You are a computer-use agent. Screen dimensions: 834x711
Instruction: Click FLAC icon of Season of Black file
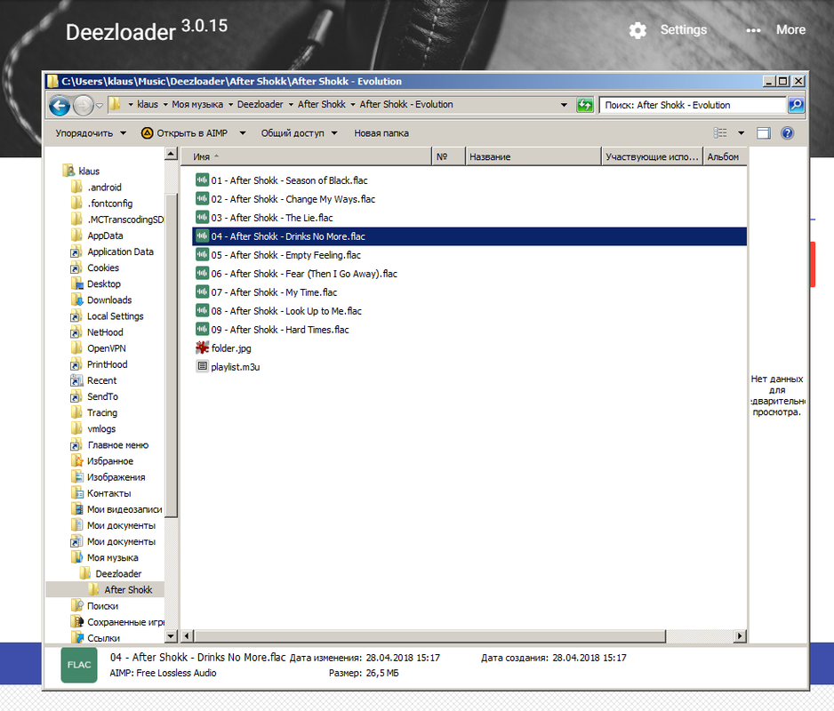202,180
